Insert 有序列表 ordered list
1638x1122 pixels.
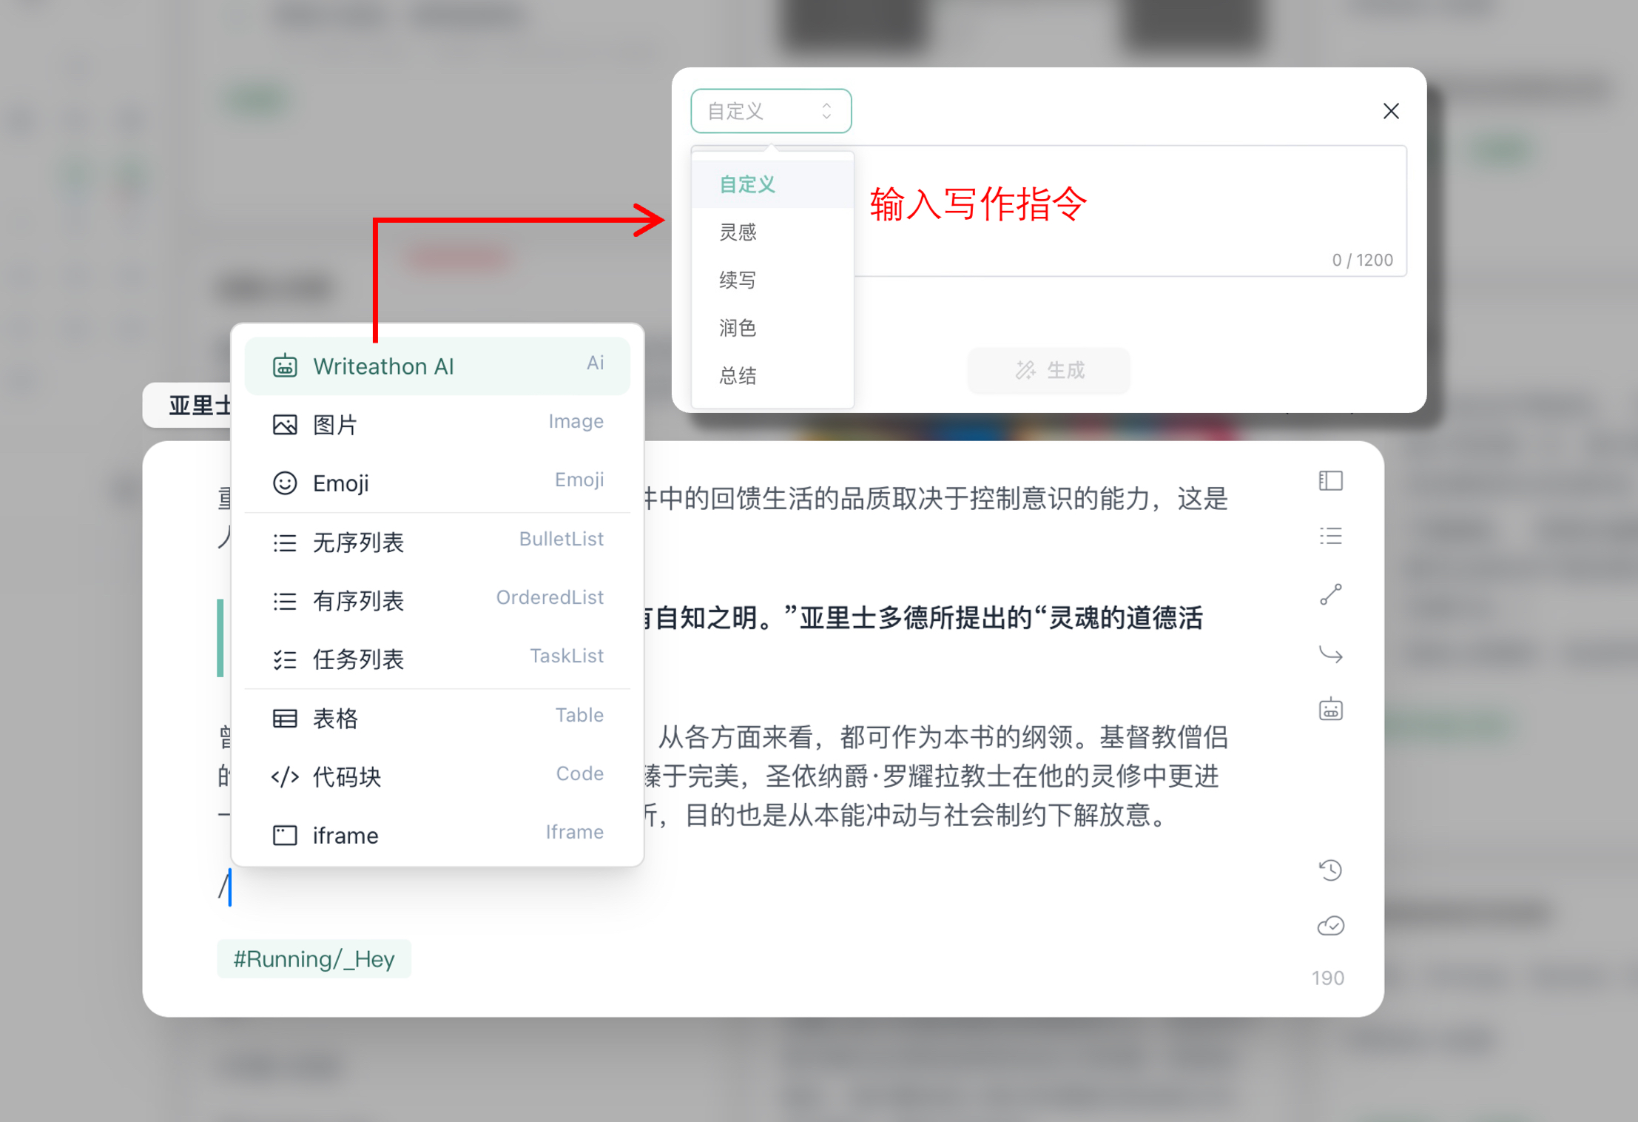tap(437, 600)
